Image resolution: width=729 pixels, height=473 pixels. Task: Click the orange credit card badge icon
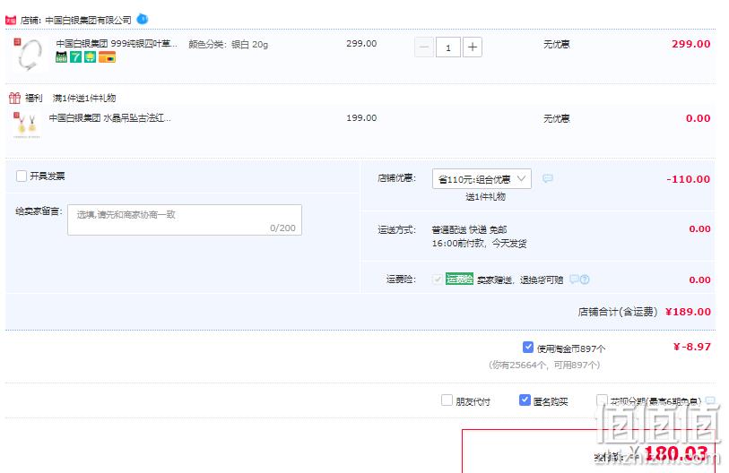pos(107,57)
